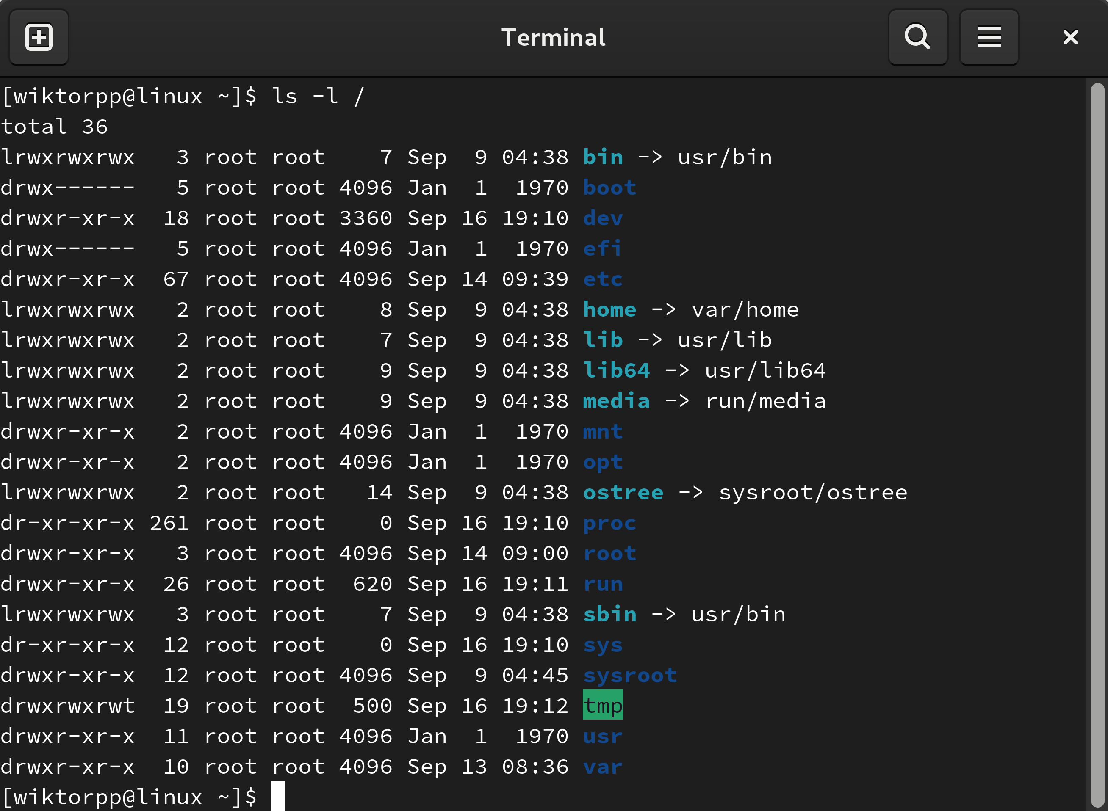
Task: Click the efi directory name
Action: (602, 248)
